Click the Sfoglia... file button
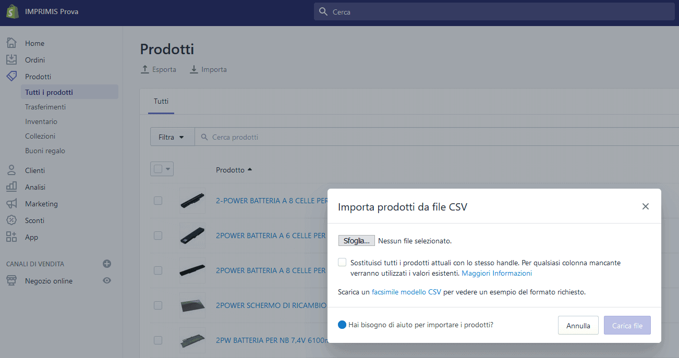This screenshot has height=358, width=679. (357, 241)
